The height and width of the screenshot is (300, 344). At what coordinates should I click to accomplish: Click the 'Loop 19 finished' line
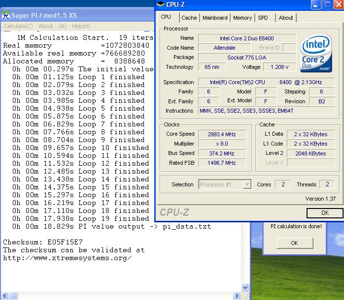(x=80, y=218)
